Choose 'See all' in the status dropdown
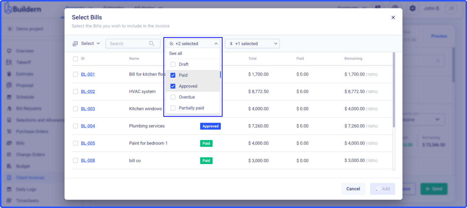Image resolution: width=467 pixels, height=208 pixels. coord(175,53)
